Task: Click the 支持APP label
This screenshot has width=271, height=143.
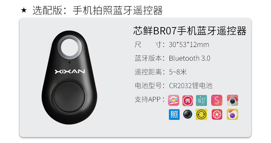Action: click(x=148, y=99)
